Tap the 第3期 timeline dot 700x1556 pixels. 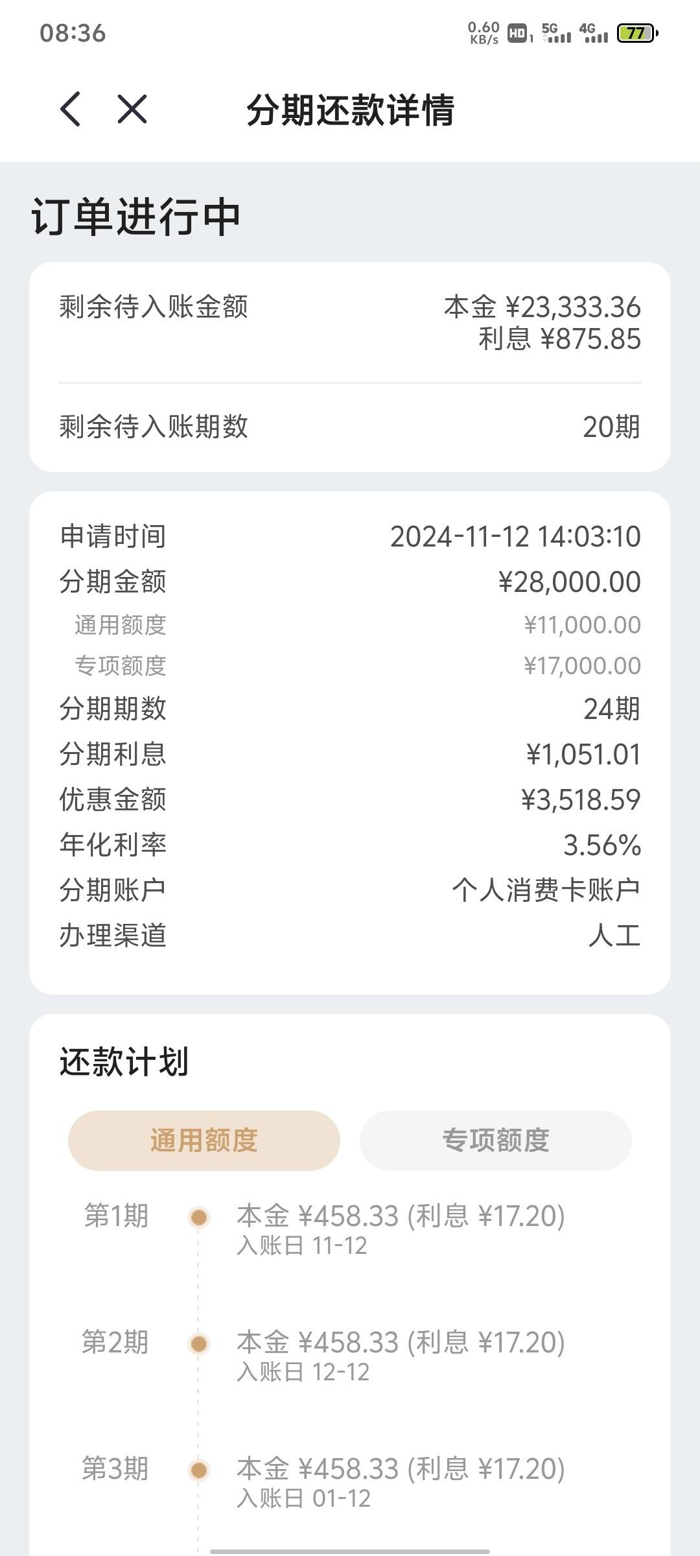[x=199, y=1470]
